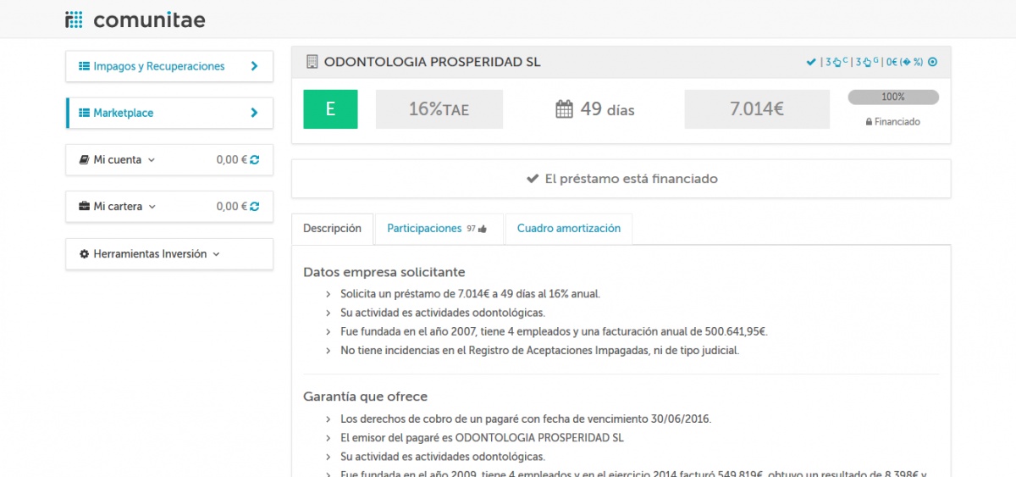Viewport: 1016px width, 477px height.
Task: Click the green E rating badge
Action: click(330, 109)
